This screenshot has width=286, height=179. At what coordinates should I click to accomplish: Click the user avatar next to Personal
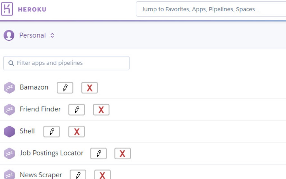click(x=9, y=35)
